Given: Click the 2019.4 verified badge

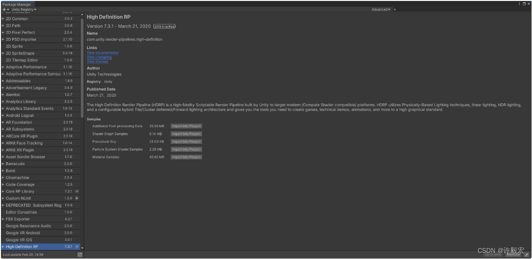Looking at the screenshot, I should click(x=165, y=27).
